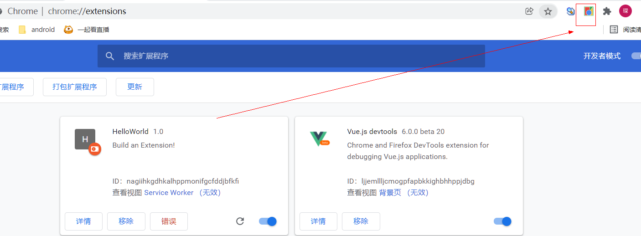
Task: Bookmark this page with the star icon
Action: 548,11
